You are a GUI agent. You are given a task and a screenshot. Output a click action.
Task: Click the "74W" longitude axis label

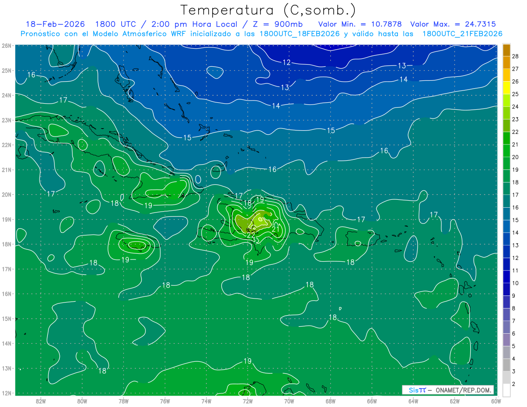[x=206, y=401]
